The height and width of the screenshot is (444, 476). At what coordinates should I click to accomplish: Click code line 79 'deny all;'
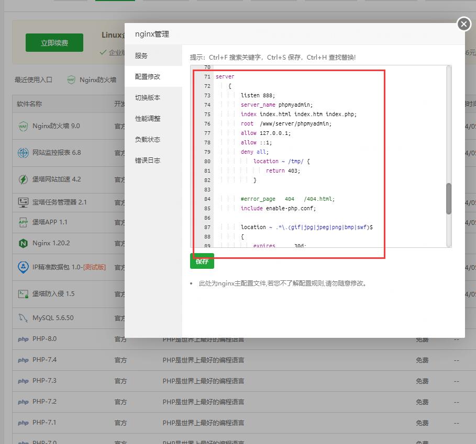pos(254,152)
